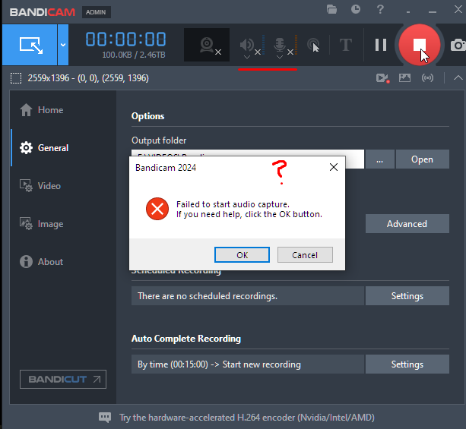Viewport: 466px width, 429px height.
Task: Click the file size 100.0KB / 2.46TB text
Action: click(x=134, y=55)
